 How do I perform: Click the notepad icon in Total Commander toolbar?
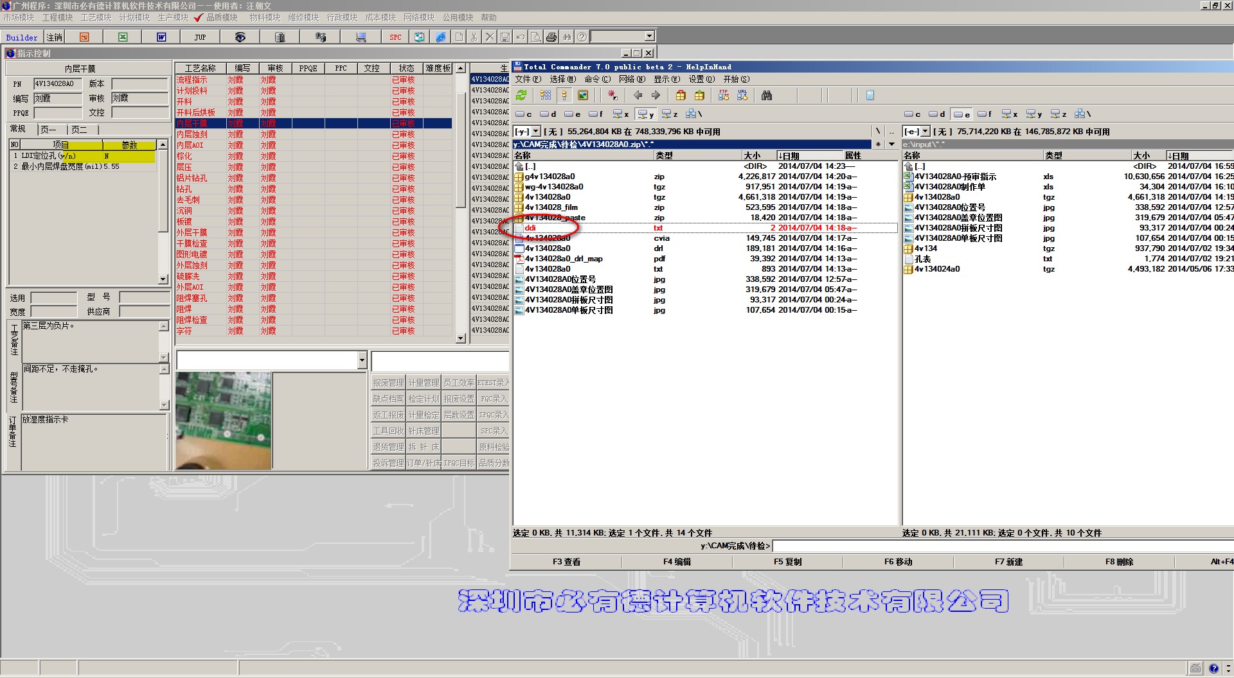point(870,95)
